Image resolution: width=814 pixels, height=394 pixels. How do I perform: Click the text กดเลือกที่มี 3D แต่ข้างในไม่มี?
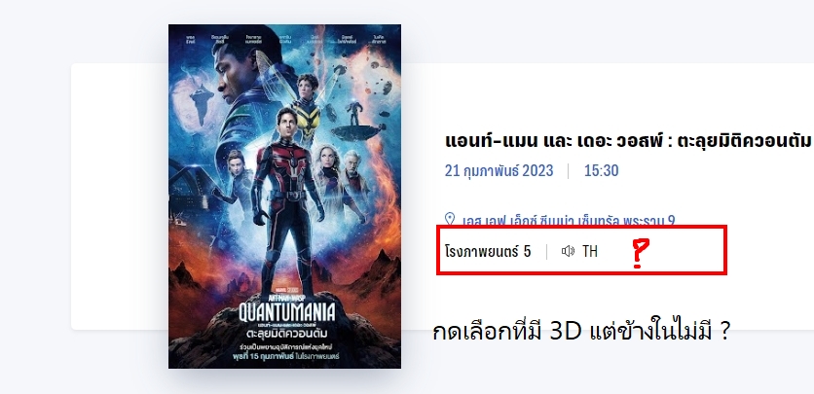(x=581, y=331)
